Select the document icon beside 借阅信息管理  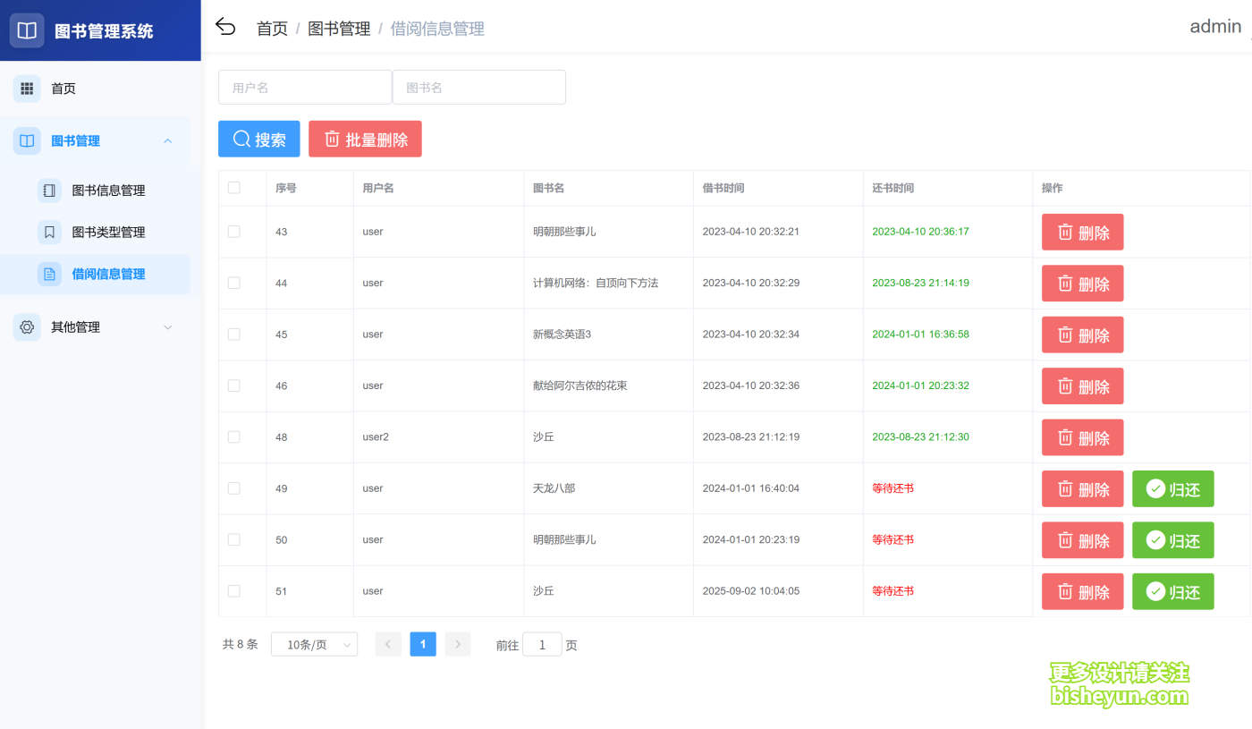(48, 274)
